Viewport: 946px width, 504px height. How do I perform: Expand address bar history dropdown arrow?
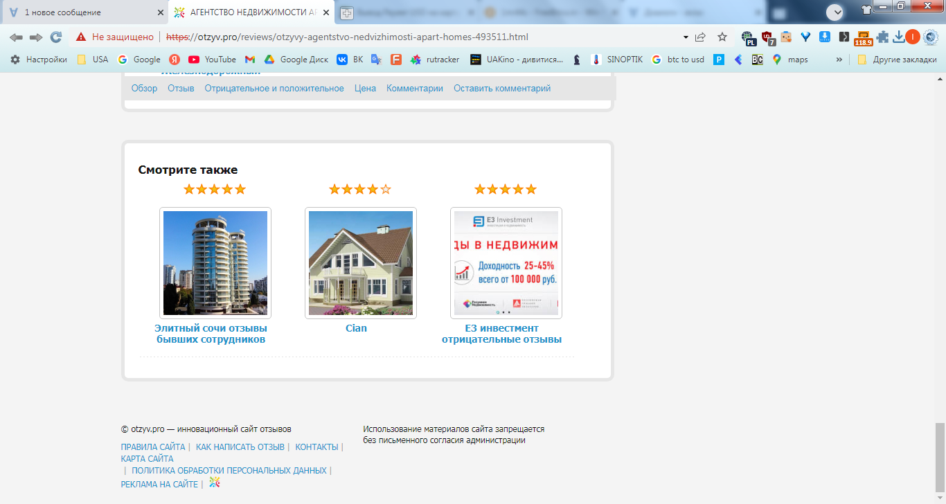[686, 37]
